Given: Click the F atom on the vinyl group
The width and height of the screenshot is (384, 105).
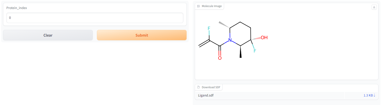Looking at the screenshot, I should click(x=209, y=28).
